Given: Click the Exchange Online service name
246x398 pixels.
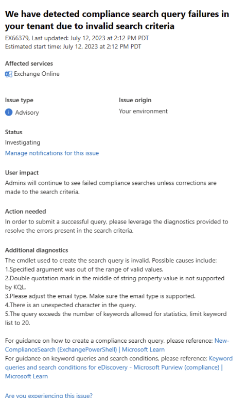Looking at the screenshot, I should pyautogui.click(x=37, y=74).
